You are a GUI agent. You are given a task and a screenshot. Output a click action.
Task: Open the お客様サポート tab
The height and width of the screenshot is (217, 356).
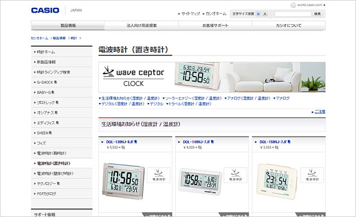(215, 25)
